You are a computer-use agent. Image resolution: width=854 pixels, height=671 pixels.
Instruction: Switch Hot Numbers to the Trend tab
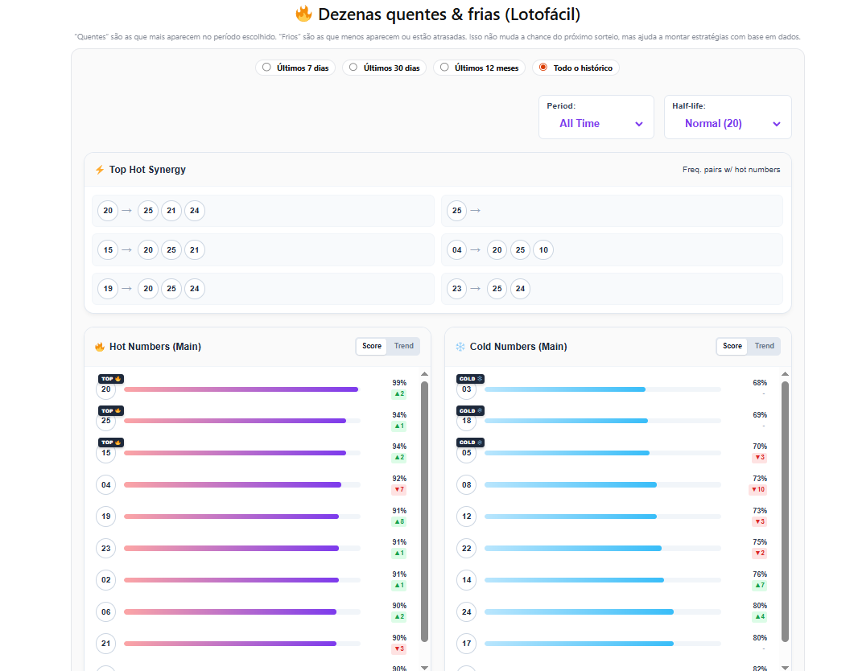tap(403, 346)
